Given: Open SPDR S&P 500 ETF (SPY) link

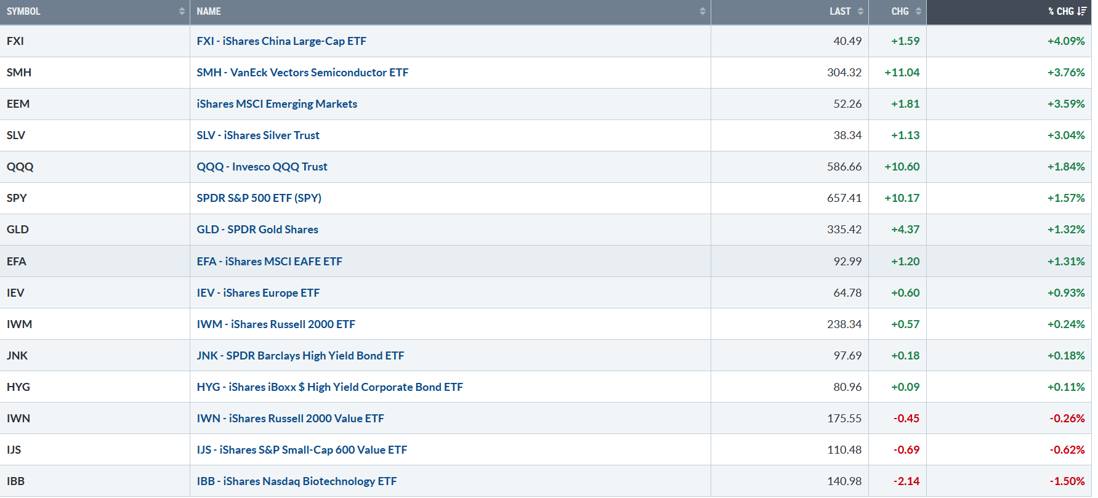Looking at the screenshot, I should click(259, 198).
